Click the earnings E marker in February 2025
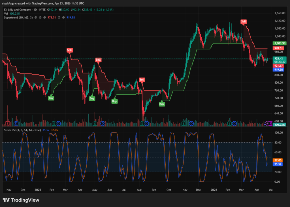 (54, 123)
